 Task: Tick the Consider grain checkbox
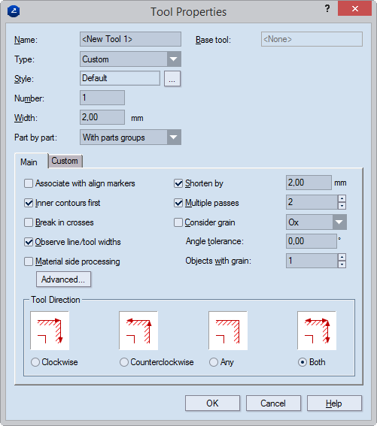coord(178,222)
